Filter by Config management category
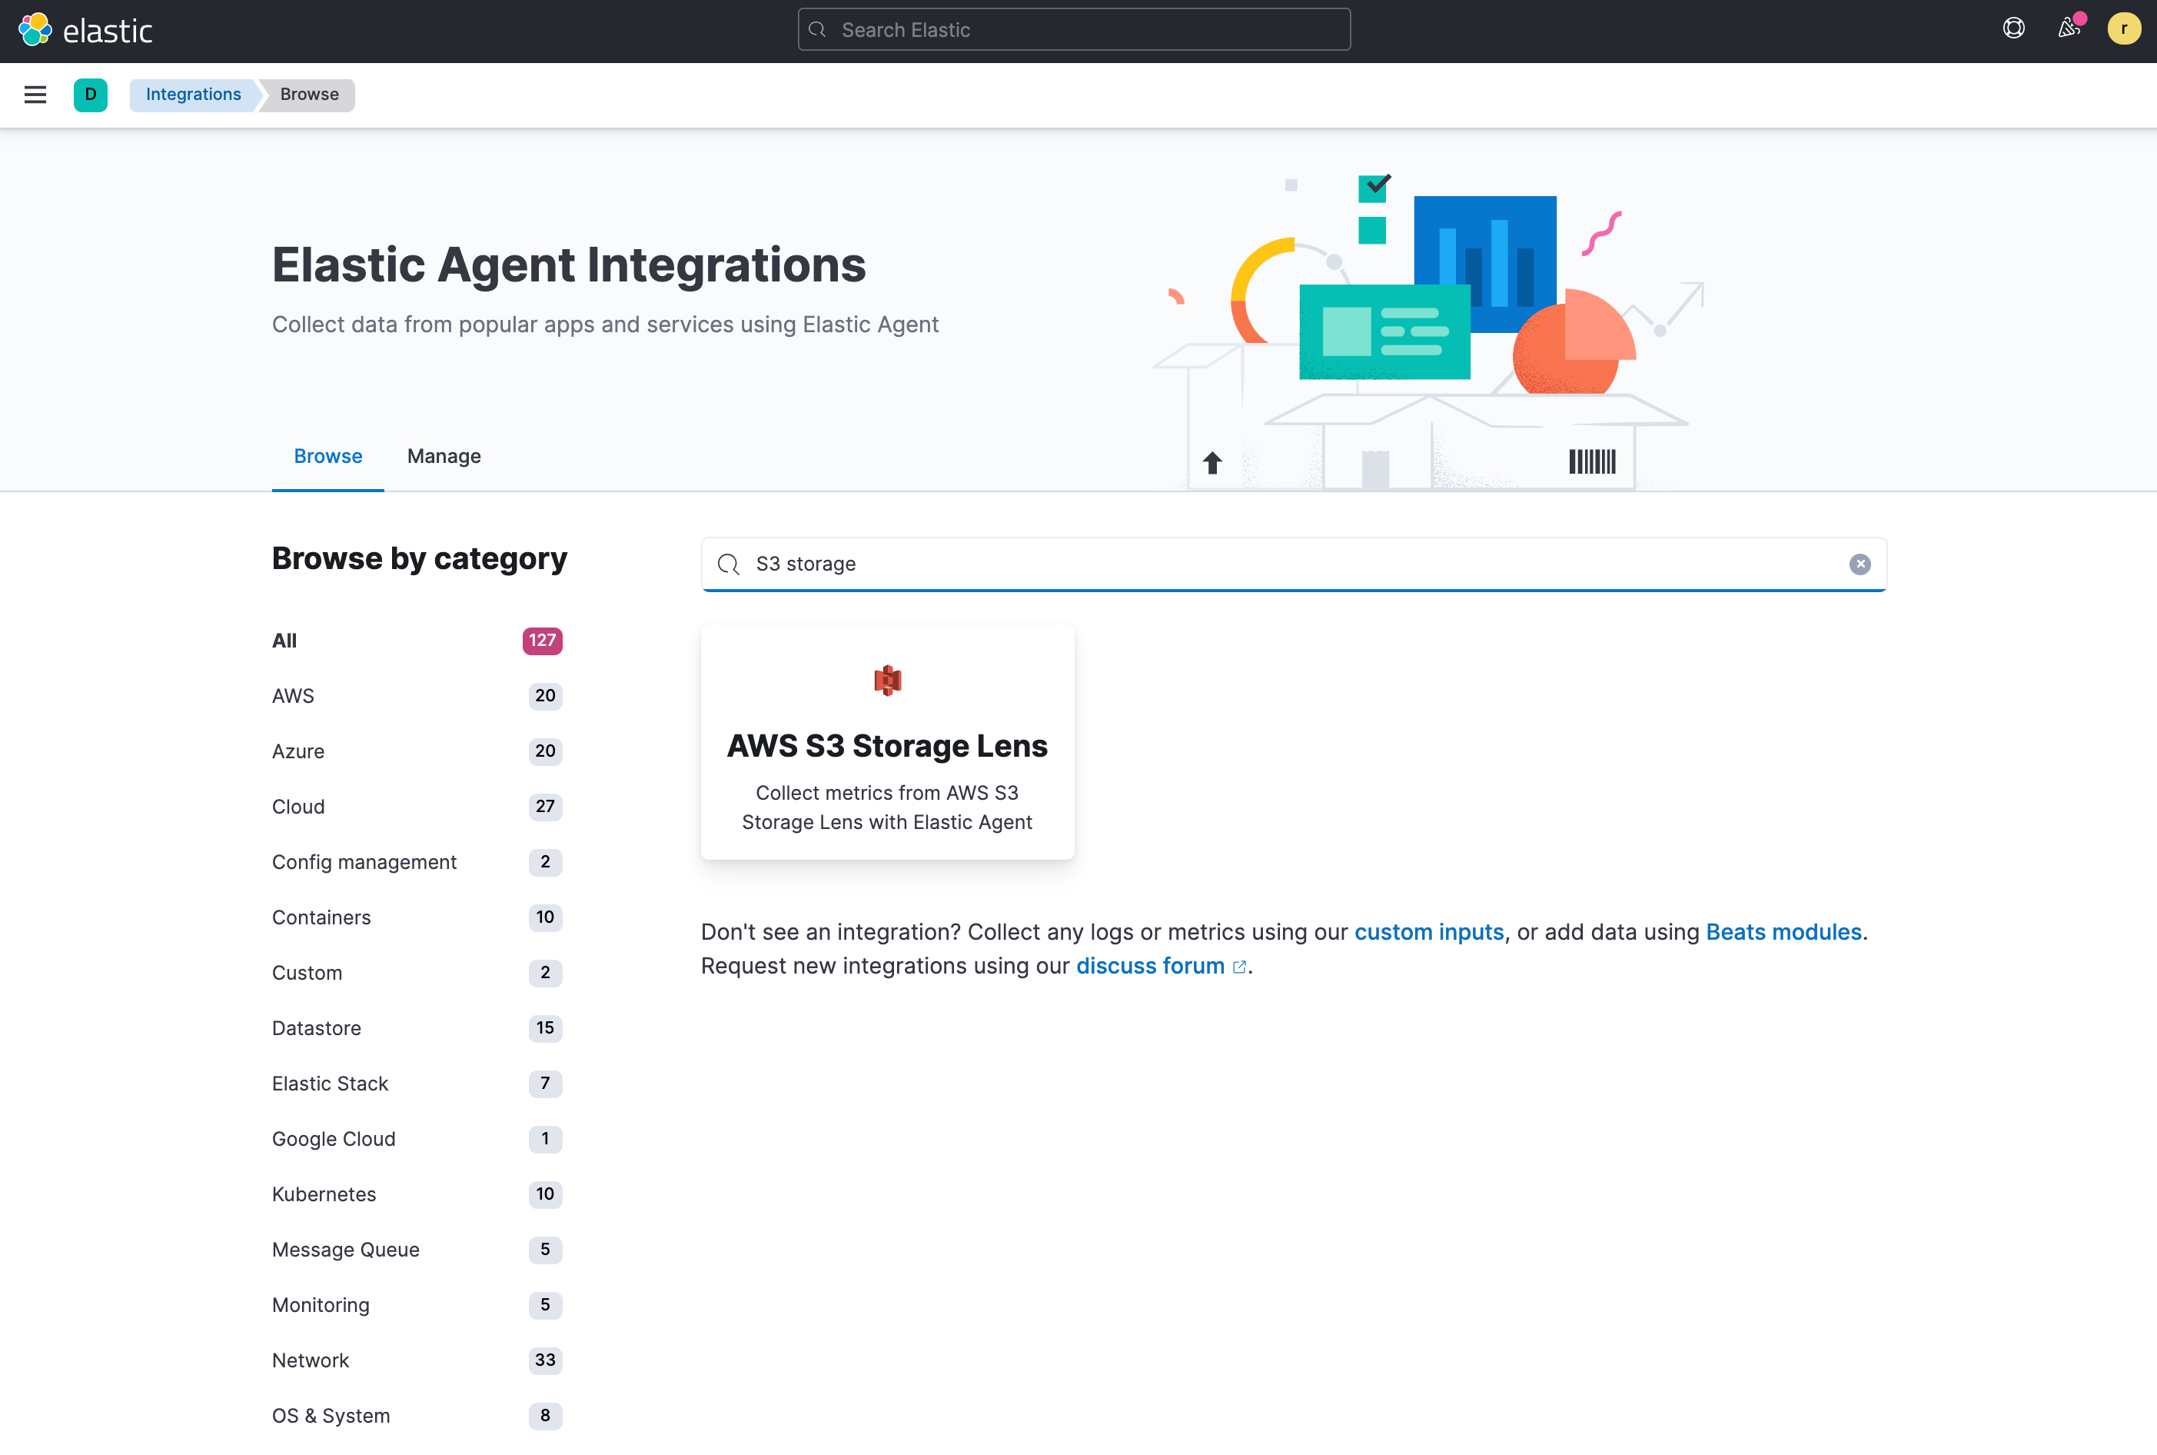This screenshot has width=2157, height=1455. (417, 862)
